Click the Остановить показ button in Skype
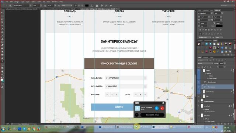 point(152,115)
